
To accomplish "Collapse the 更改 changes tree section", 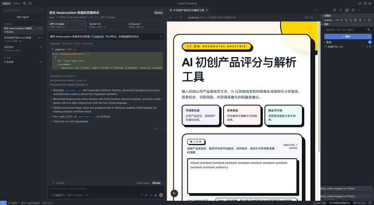I will [x=324, y=42].
